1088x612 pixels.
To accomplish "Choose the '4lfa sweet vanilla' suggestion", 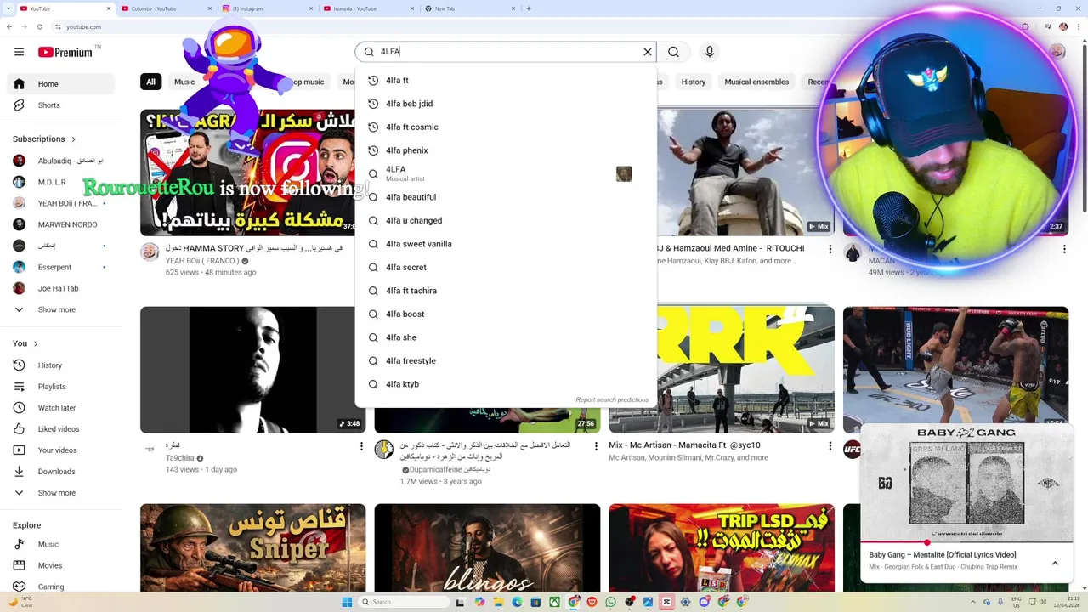I will pyautogui.click(x=506, y=244).
